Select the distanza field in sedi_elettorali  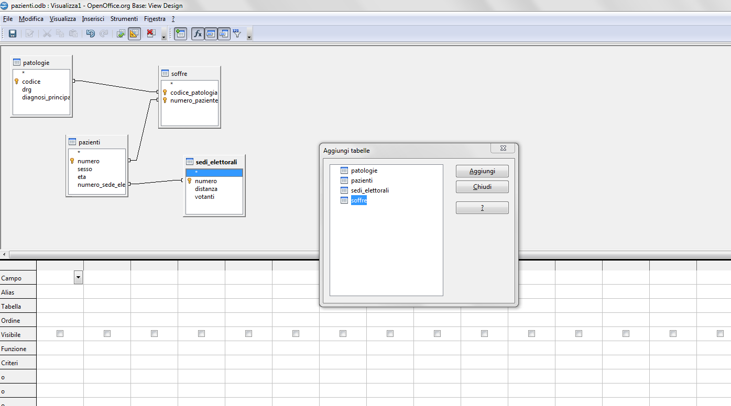[x=206, y=189]
